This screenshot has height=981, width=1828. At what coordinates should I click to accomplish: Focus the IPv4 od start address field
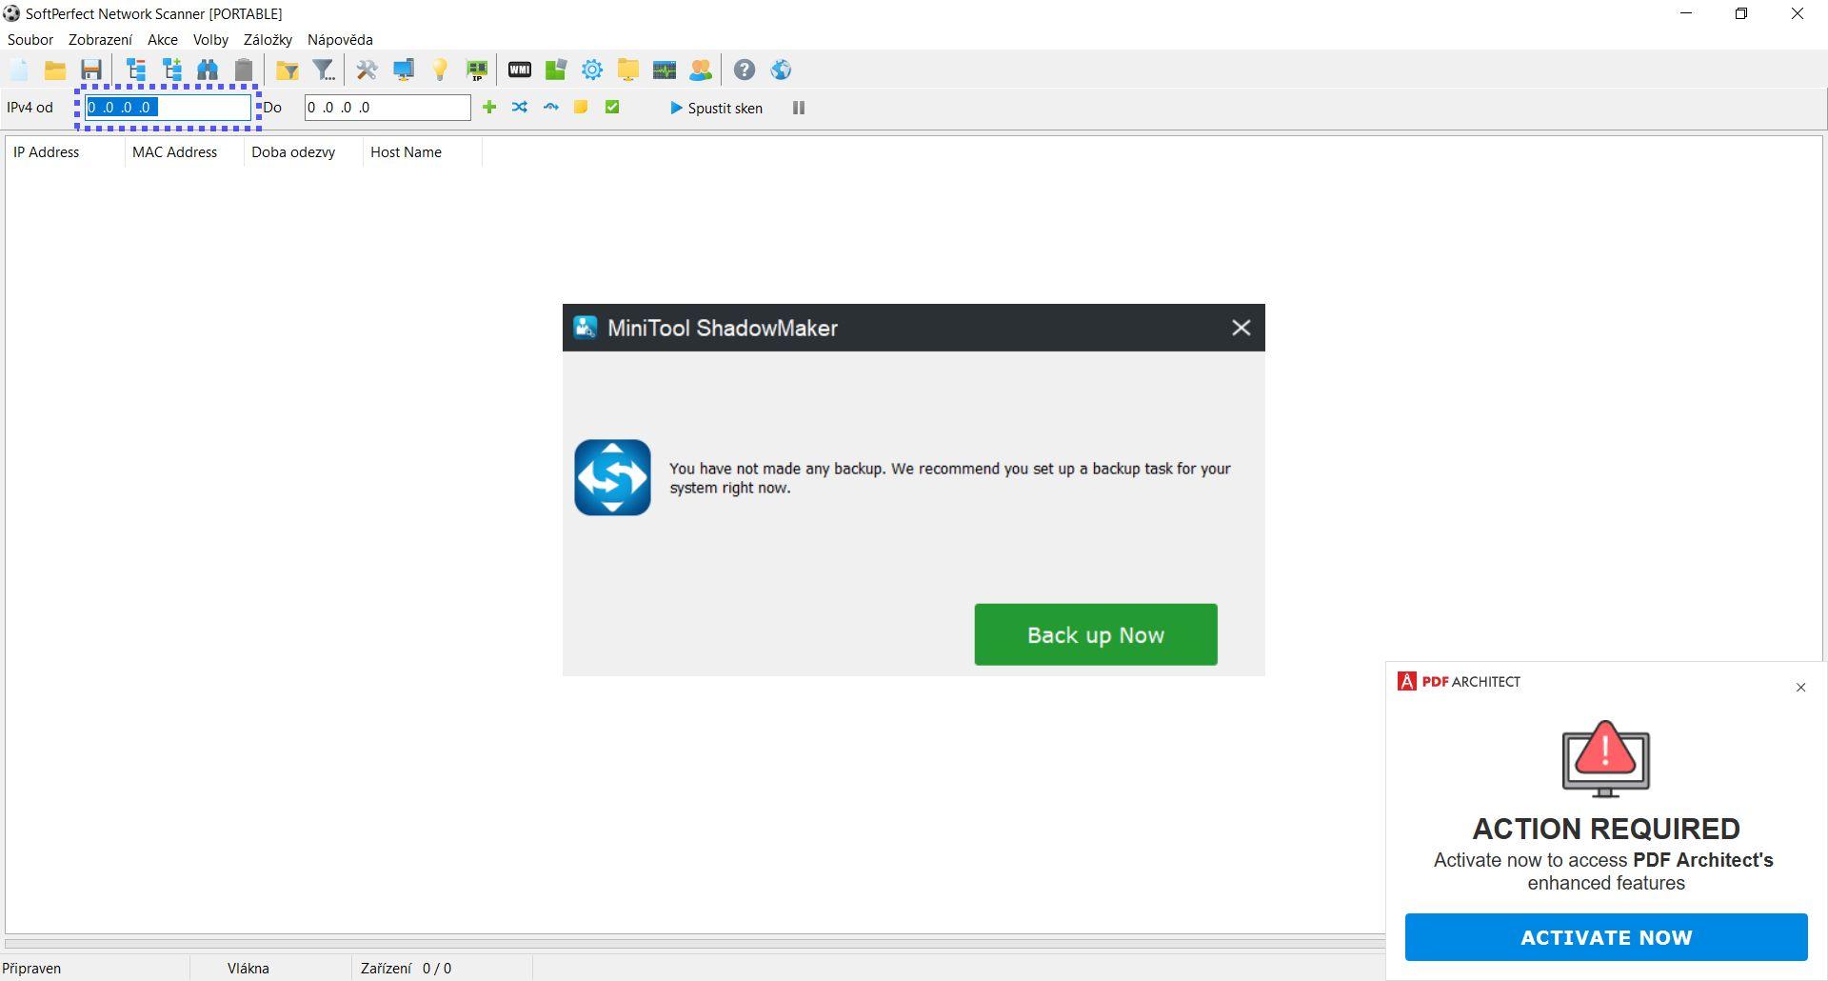(169, 108)
